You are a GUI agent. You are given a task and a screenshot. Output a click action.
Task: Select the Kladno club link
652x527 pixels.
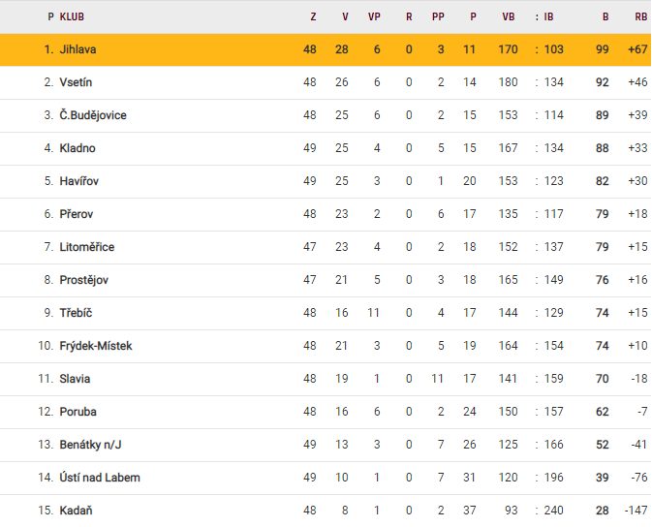78,148
